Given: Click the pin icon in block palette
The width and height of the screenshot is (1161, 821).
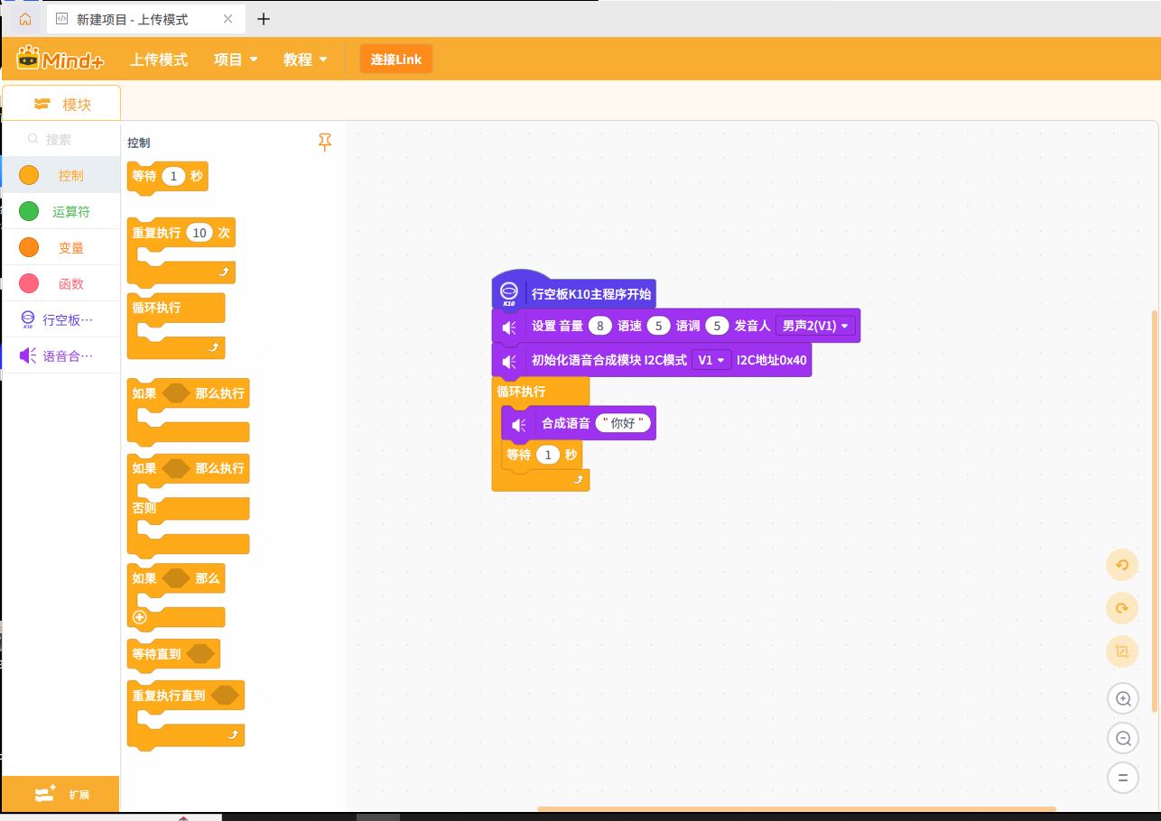Looking at the screenshot, I should click(325, 142).
